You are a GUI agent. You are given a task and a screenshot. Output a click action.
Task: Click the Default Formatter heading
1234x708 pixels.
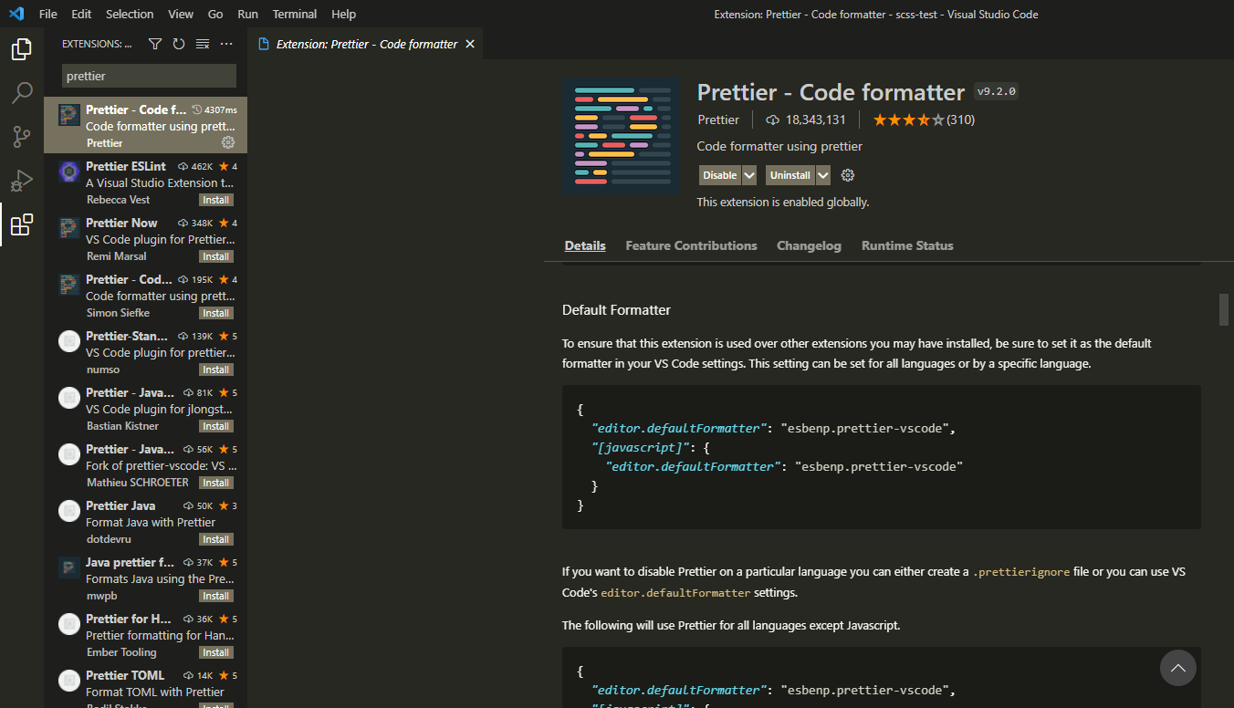pyautogui.click(x=616, y=310)
